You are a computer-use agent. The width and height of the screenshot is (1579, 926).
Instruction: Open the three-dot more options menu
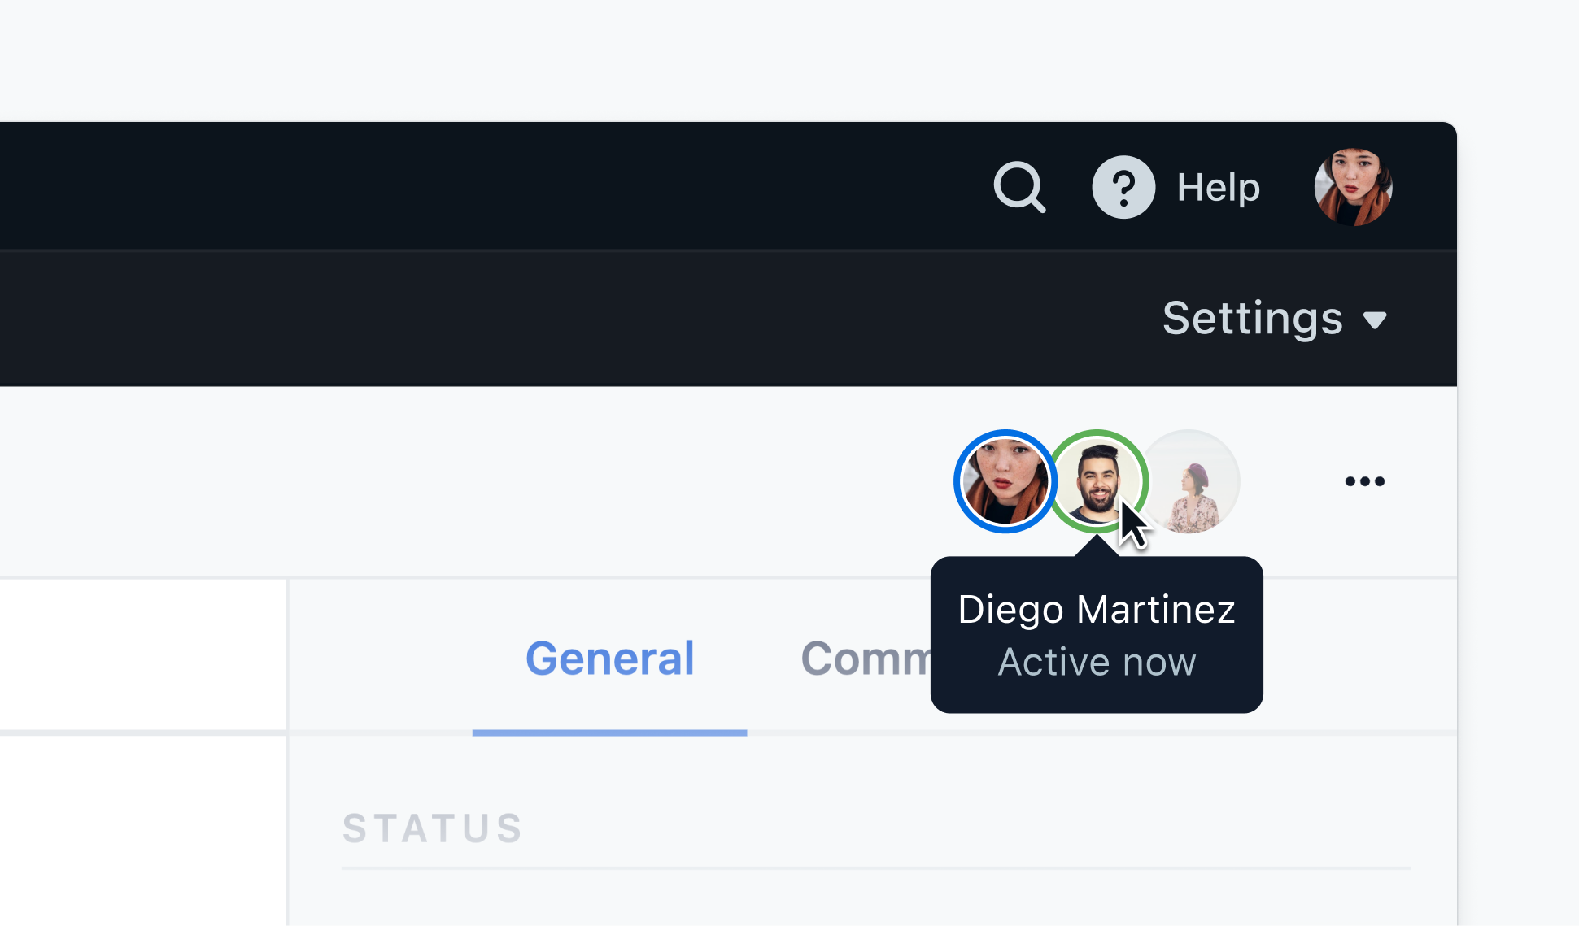point(1364,481)
